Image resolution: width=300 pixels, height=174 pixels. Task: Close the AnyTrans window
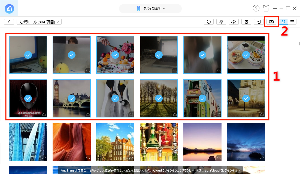click(295, 8)
